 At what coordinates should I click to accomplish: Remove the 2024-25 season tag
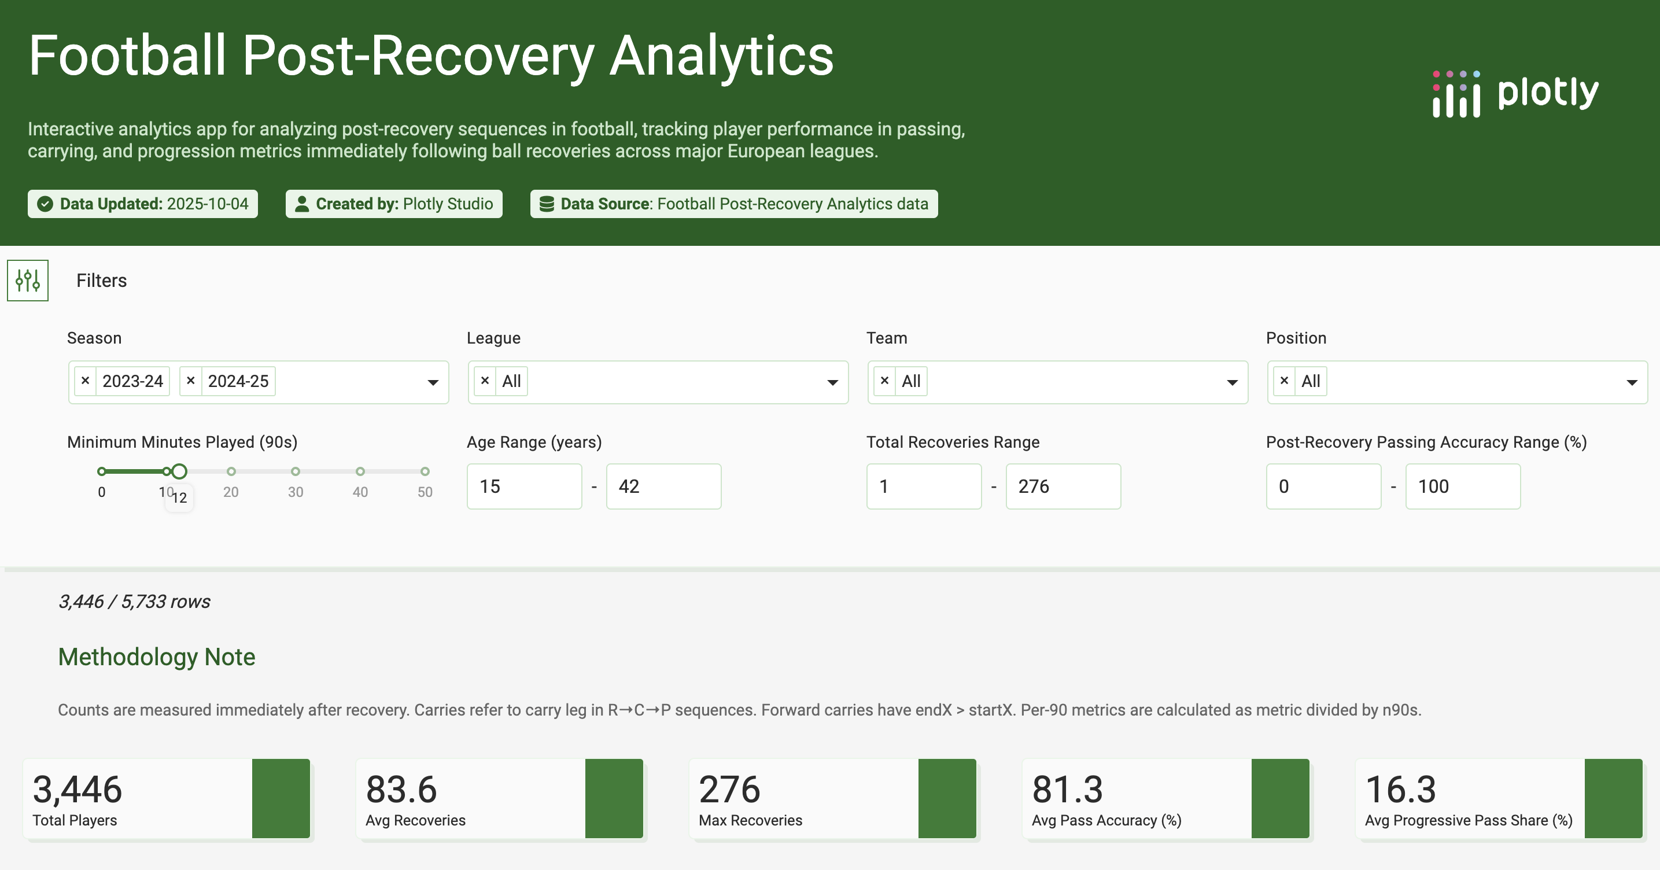point(191,381)
